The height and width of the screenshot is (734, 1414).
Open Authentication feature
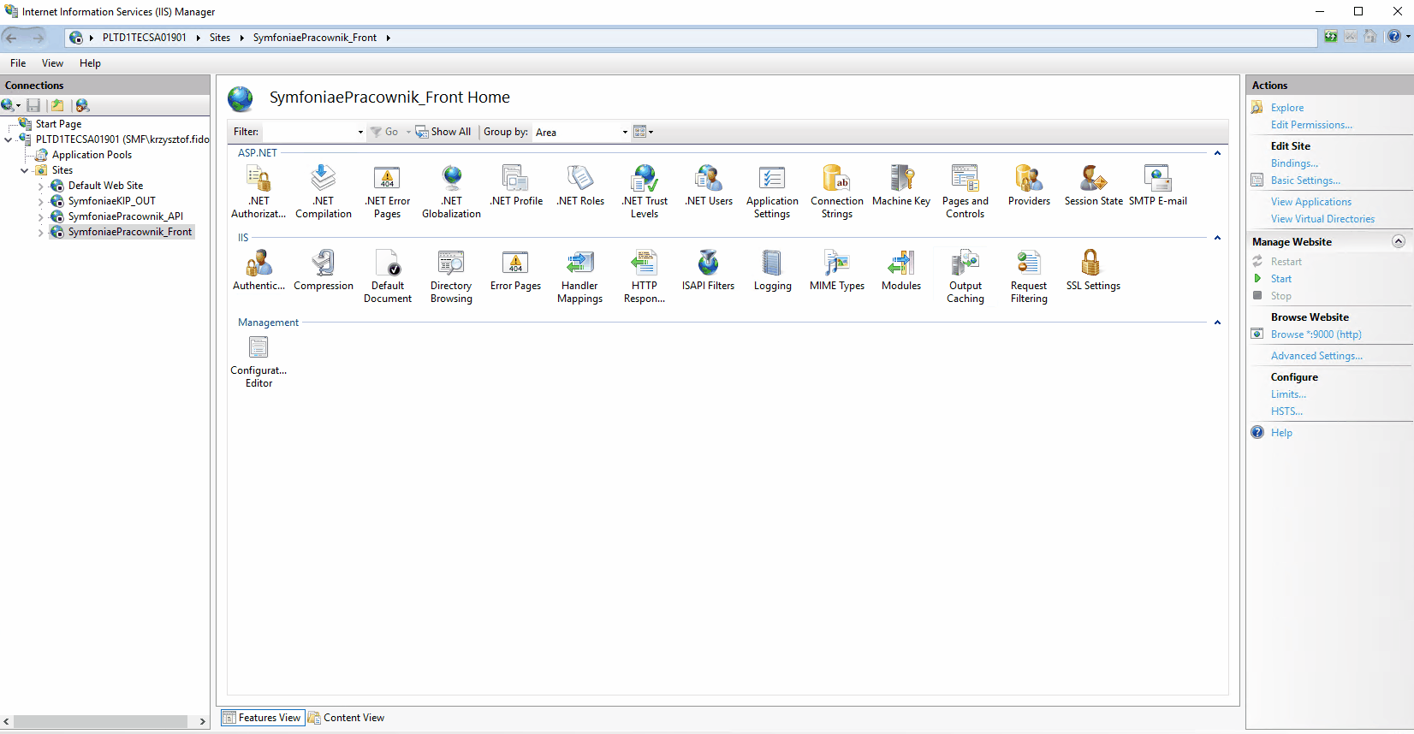click(258, 270)
